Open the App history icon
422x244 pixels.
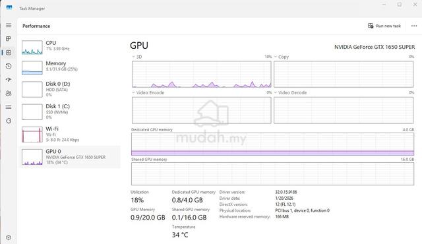pos(9,66)
